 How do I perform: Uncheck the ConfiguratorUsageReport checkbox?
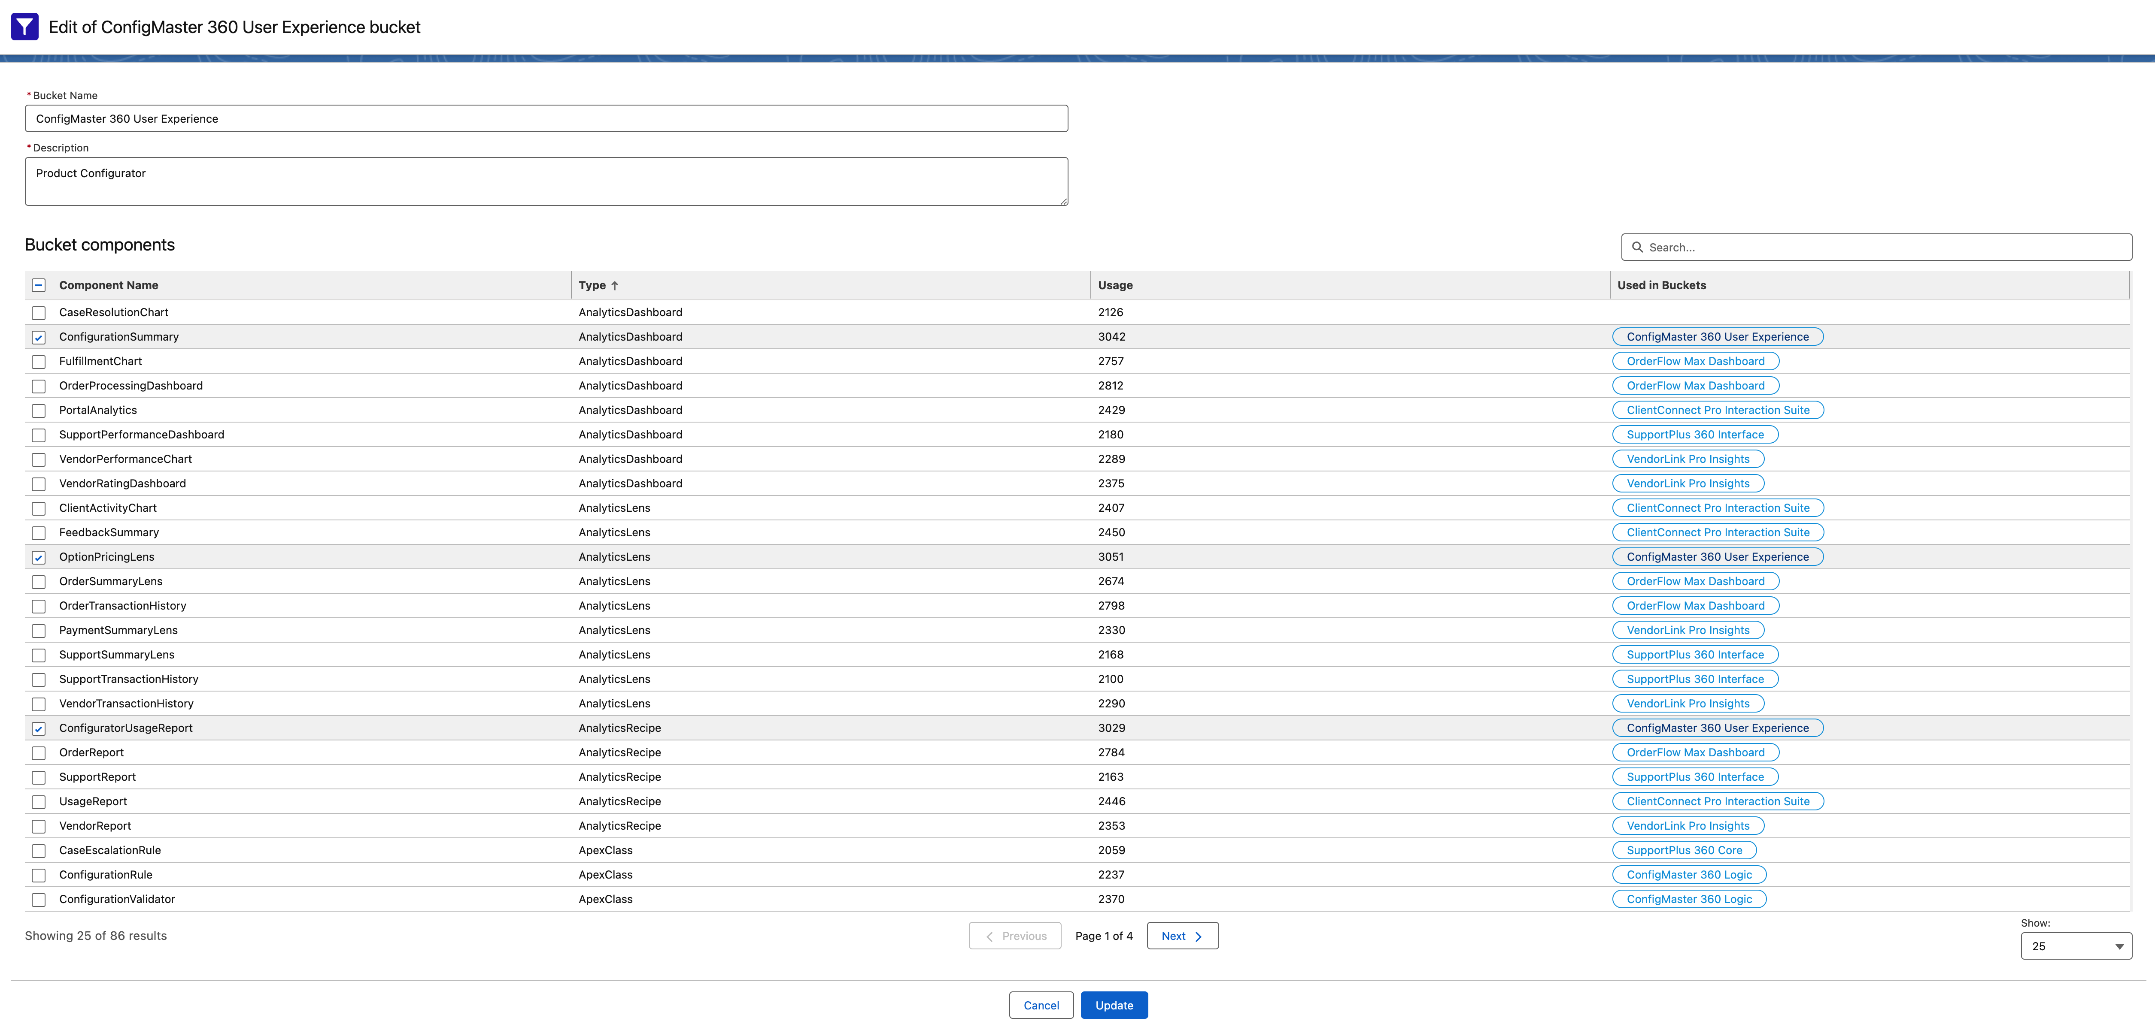pos(39,728)
